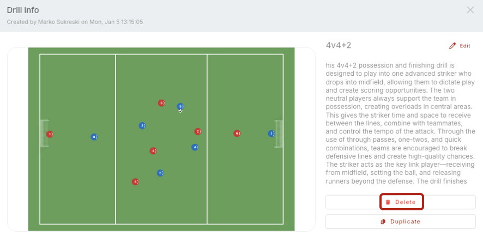Click the pencil Edit icon

(x=452, y=46)
